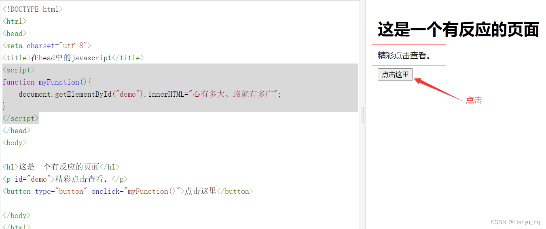The image size is (546, 229).
Task: Click the <h1> code line in editor
Action: tap(61, 167)
